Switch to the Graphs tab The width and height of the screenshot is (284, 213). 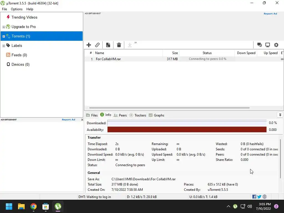pos(156,115)
